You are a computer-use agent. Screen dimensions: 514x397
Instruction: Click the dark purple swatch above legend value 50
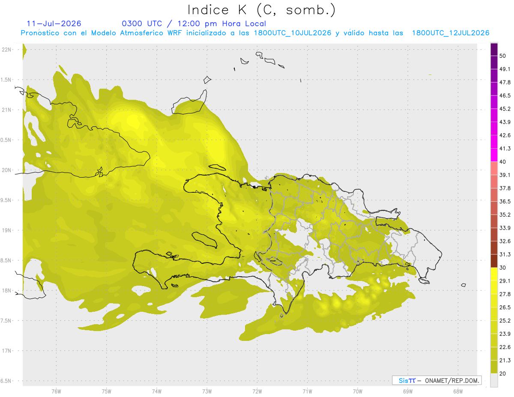coord(494,50)
